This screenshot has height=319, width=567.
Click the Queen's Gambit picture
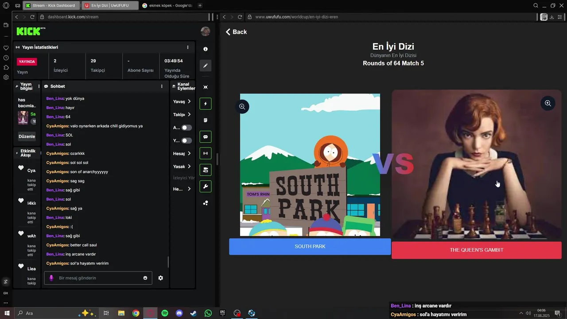tap(477, 165)
